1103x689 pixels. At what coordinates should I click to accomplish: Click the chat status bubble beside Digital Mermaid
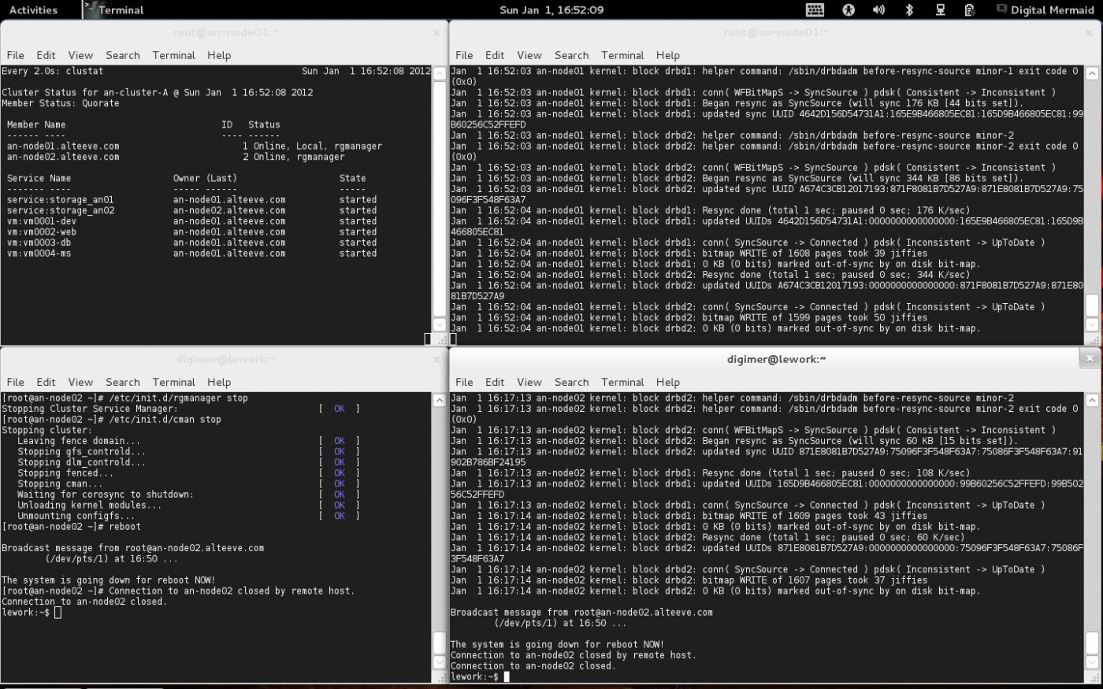click(x=1001, y=9)
